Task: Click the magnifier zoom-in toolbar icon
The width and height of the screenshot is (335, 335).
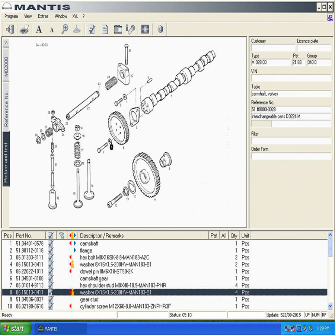Action: click(65, 29)
